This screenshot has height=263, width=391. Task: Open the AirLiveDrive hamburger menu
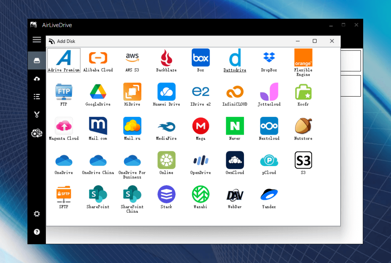pos(37,40)
